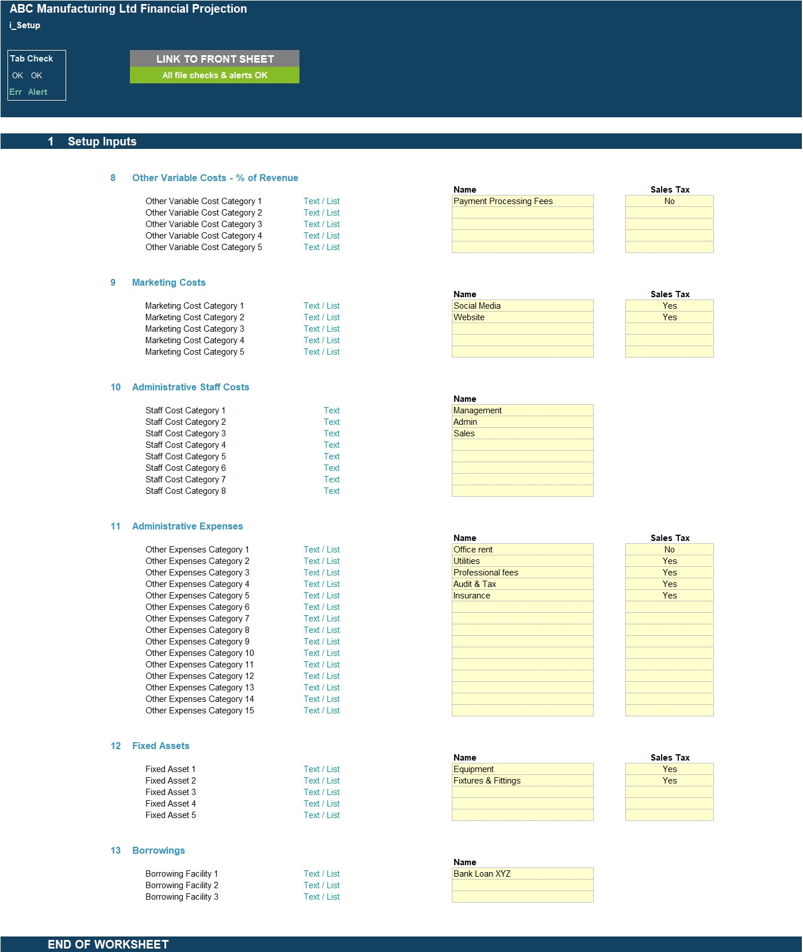Image resolution: width=803 pixels, height=952 pixels.
Task: Select the Equipment fixed asset name cell
Action: 522,769
